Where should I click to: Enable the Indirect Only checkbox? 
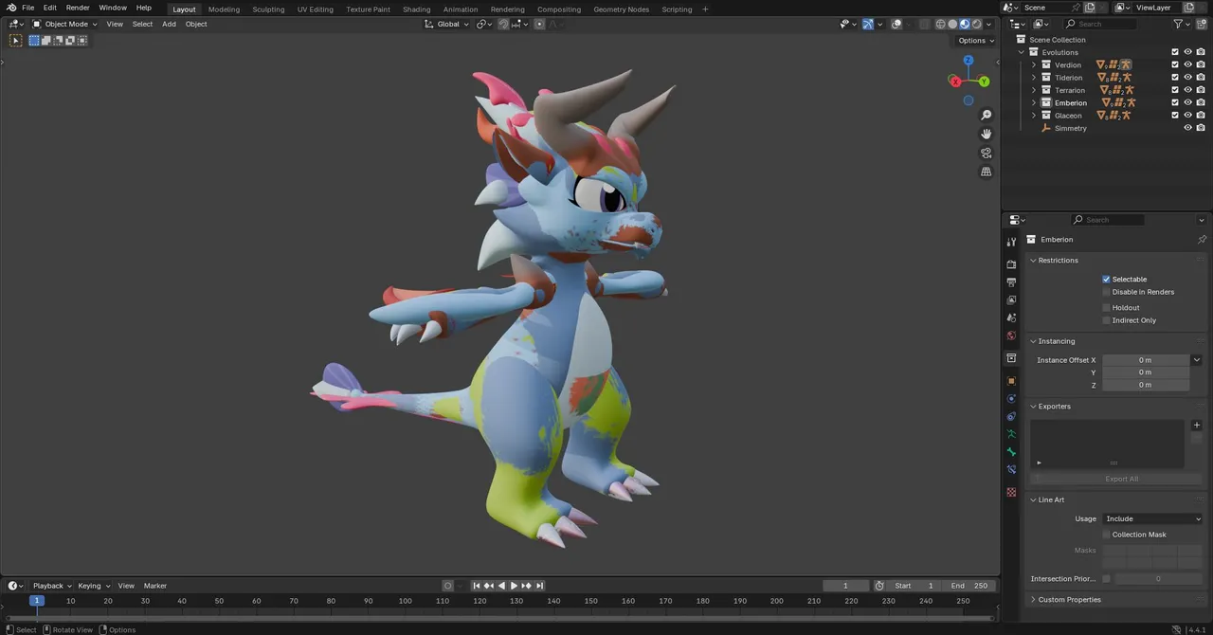click(x=1106, y=320)
